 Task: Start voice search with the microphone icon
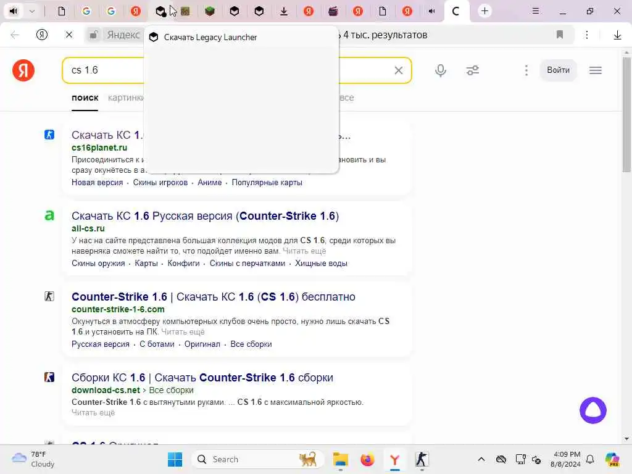tap(441, 70)
